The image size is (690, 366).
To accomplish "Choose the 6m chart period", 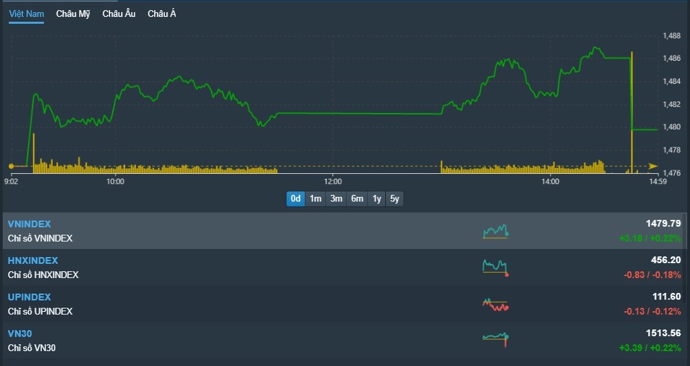I will pos(357,199).
